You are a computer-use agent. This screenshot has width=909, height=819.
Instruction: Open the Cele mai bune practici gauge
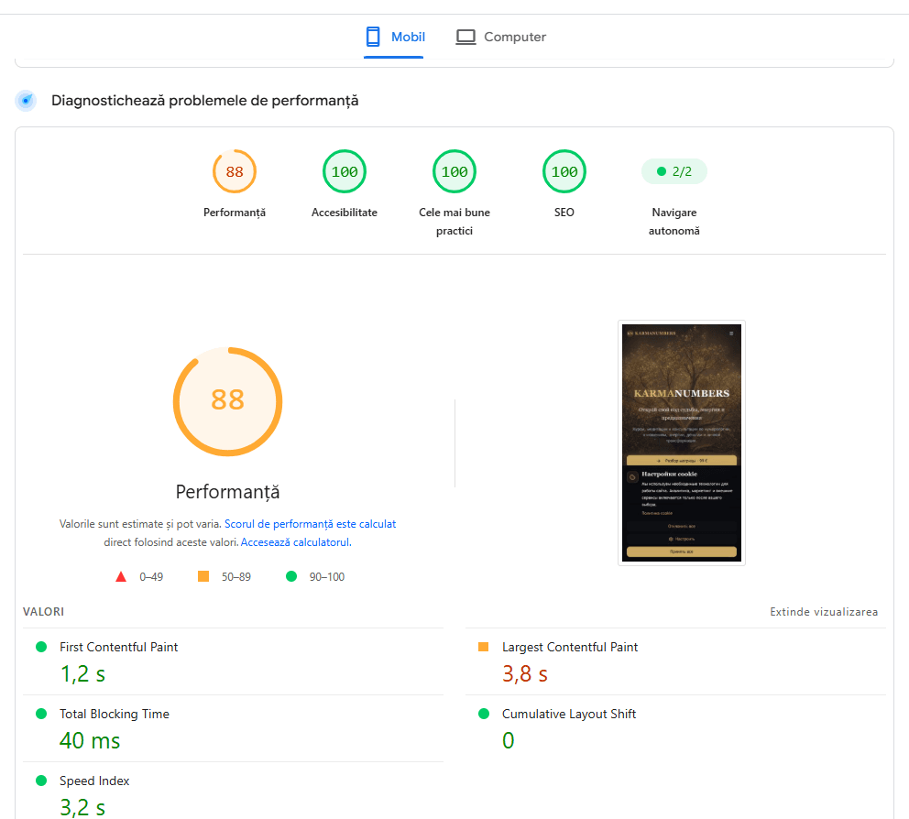(x=454, y=171)
